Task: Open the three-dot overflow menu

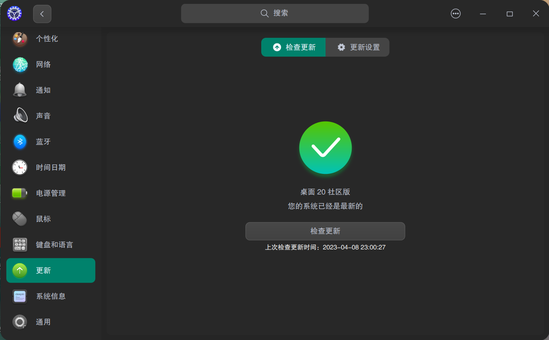Action: (455, 13)
